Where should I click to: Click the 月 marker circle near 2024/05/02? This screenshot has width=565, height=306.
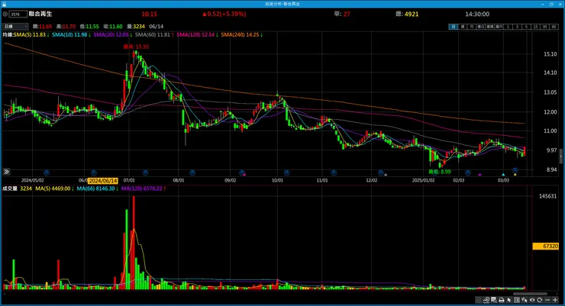47,172
